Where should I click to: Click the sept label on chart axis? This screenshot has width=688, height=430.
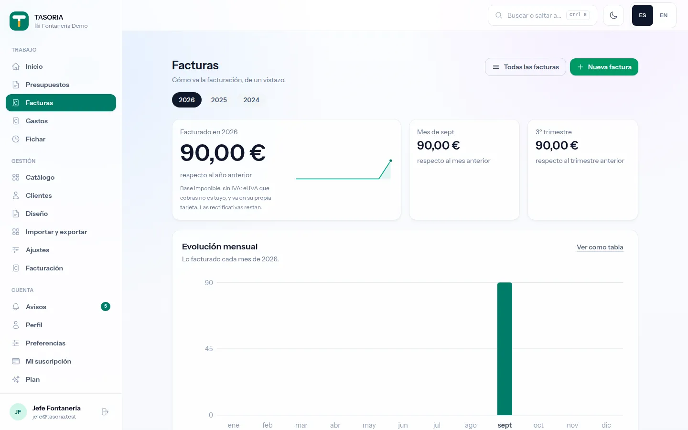tap(505, 425)
